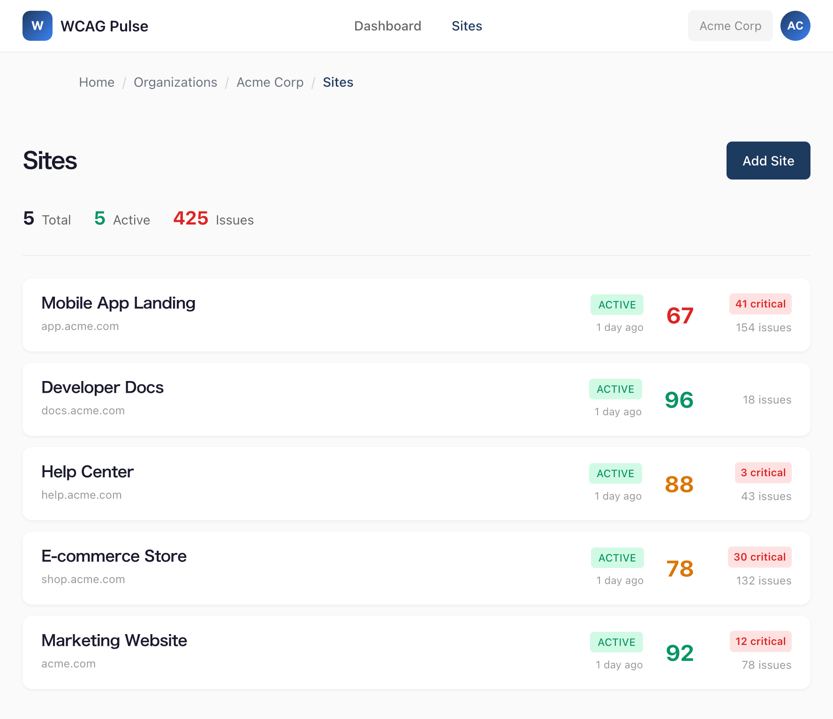This screenshot has width=833, height=719.
Task: Select the score 67 for Mobile App Landing
Action: point(680,315)
